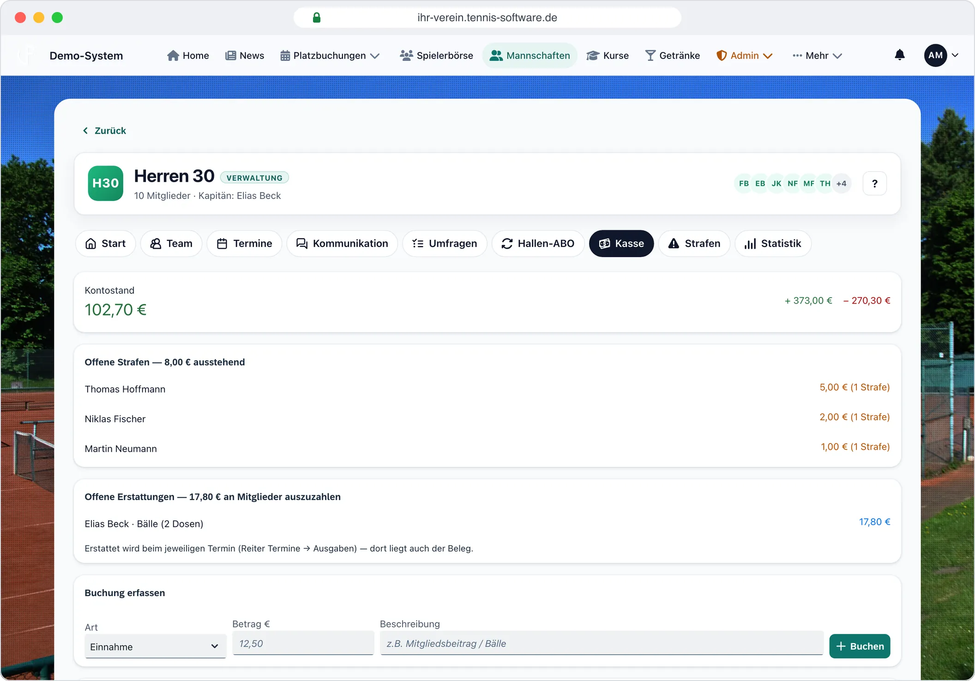975x681 pixels.
Task: Click the Spielerbörse people icon
Action: (406, 56)
